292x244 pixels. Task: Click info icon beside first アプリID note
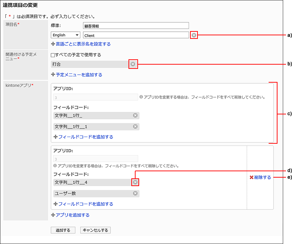(141, 97)
